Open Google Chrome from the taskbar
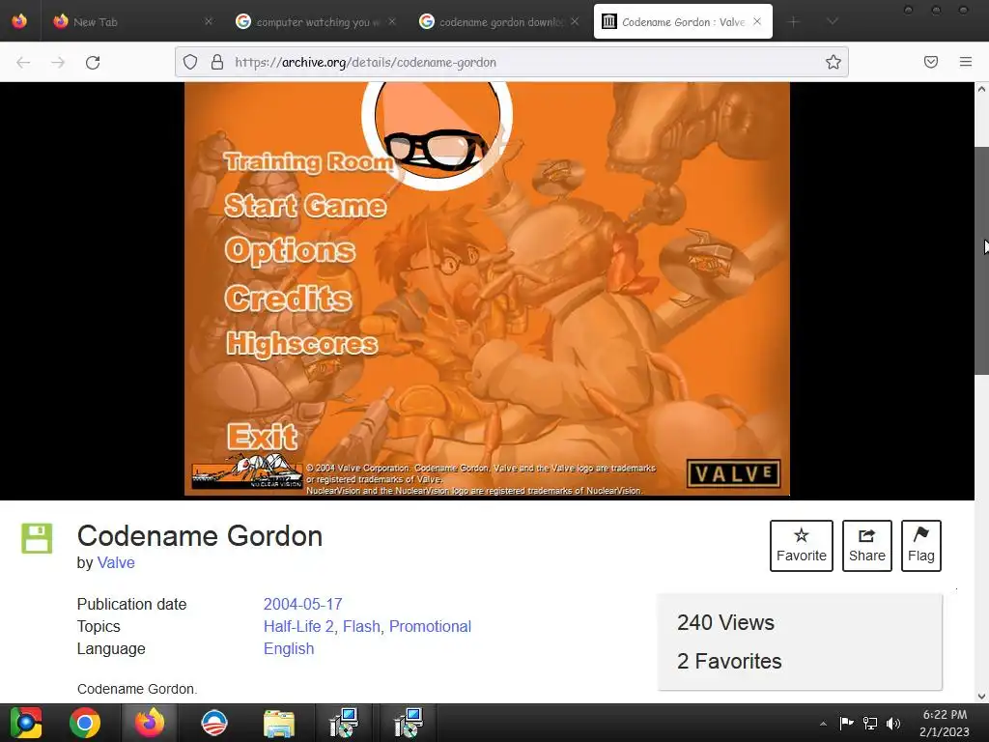The image size is (989, 742). pos(85,723)
